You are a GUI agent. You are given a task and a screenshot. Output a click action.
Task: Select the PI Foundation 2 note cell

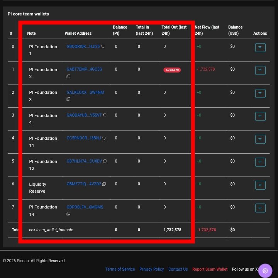click(43, 73)
